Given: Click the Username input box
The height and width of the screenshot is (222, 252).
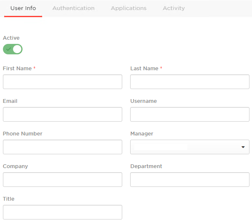Looking at the screenshot, I should [x=190, y=115].
